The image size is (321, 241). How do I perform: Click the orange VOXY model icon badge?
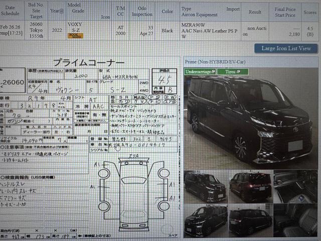tap(75, 36)
